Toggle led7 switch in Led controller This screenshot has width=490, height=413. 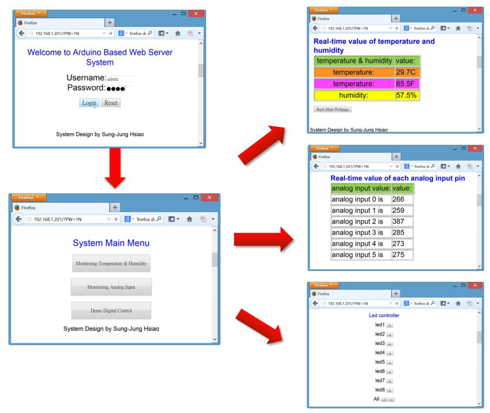coord(390,381)
